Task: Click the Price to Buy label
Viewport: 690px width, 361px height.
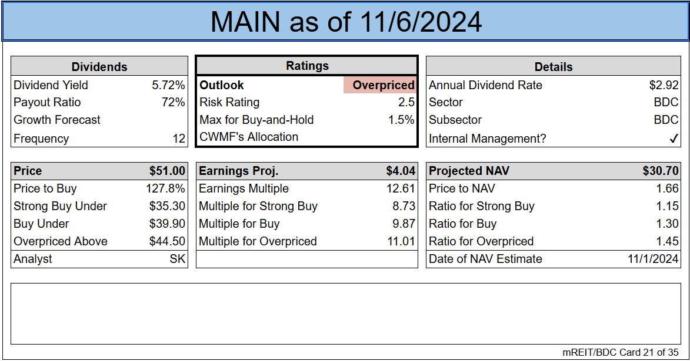Action: (x=45, y=189)
